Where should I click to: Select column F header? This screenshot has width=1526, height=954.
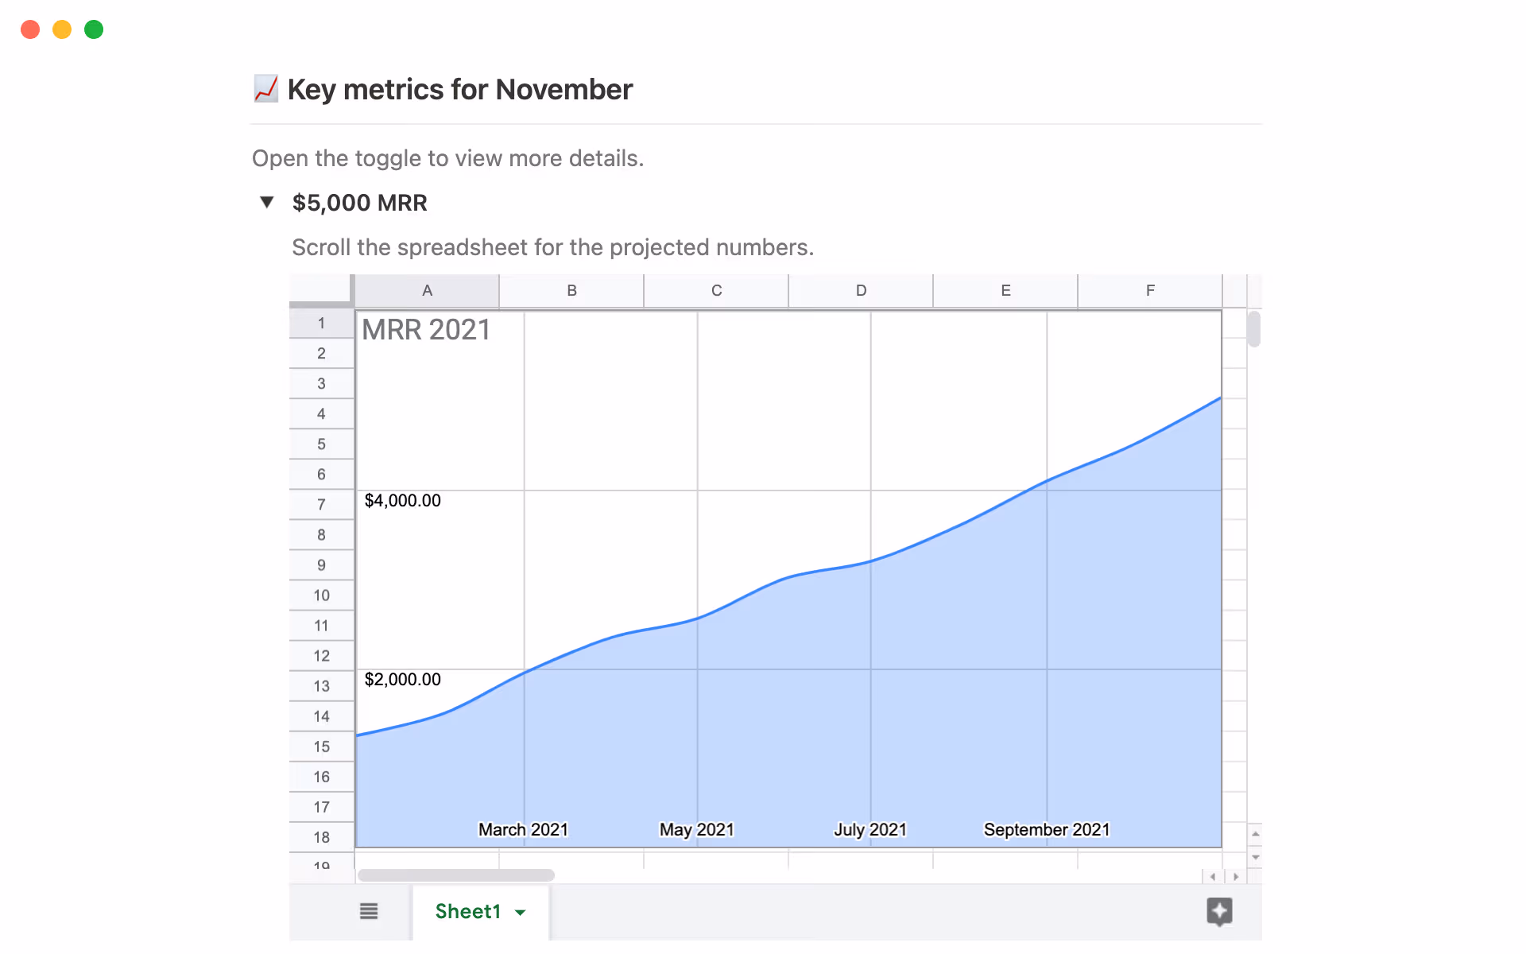click(x=1149, y=290)
